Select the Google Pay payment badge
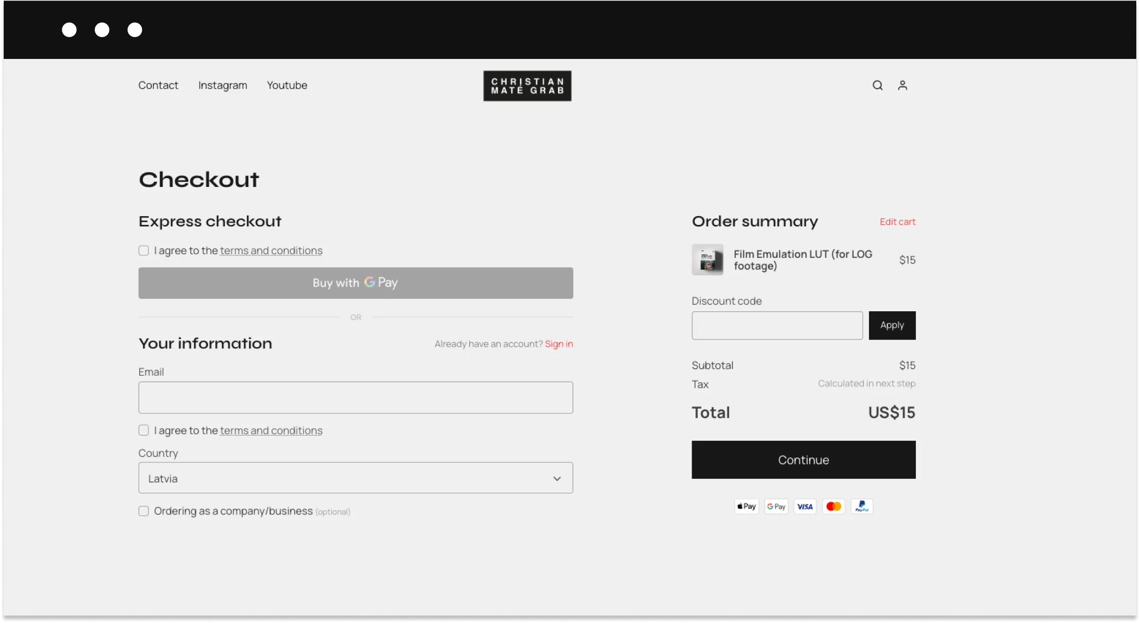The height and width of the screenshot is (623, 1140). click(x=776, y=506)
